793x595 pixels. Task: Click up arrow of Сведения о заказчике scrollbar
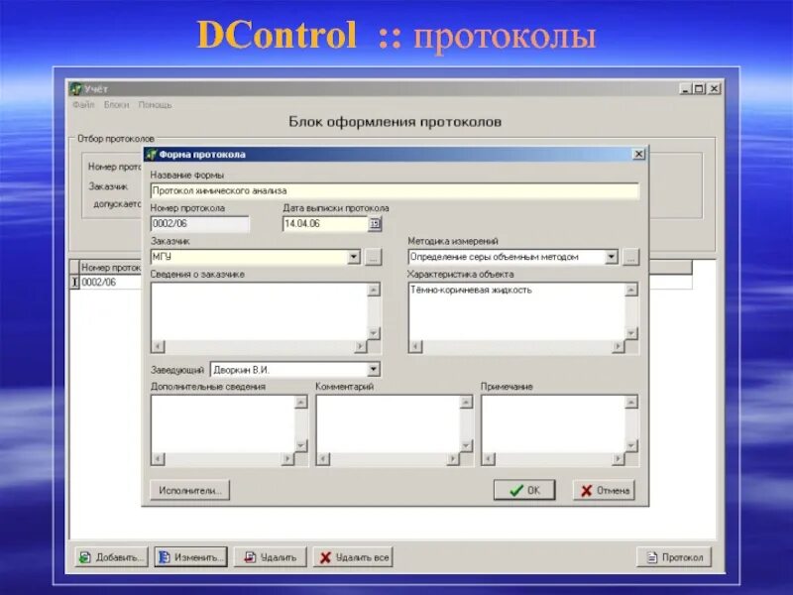pyautogui.click(x=374, y=290)
